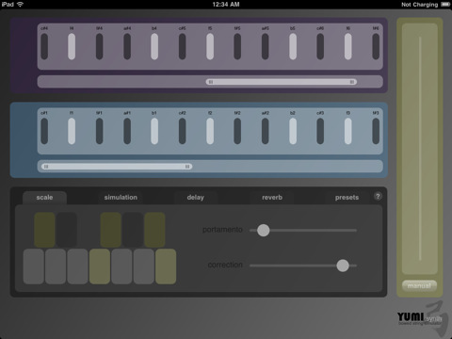The width and height of the screenshot is (452, 339).
Task: Tap the a#1 note bar on blue string
Action: (127, 131)
